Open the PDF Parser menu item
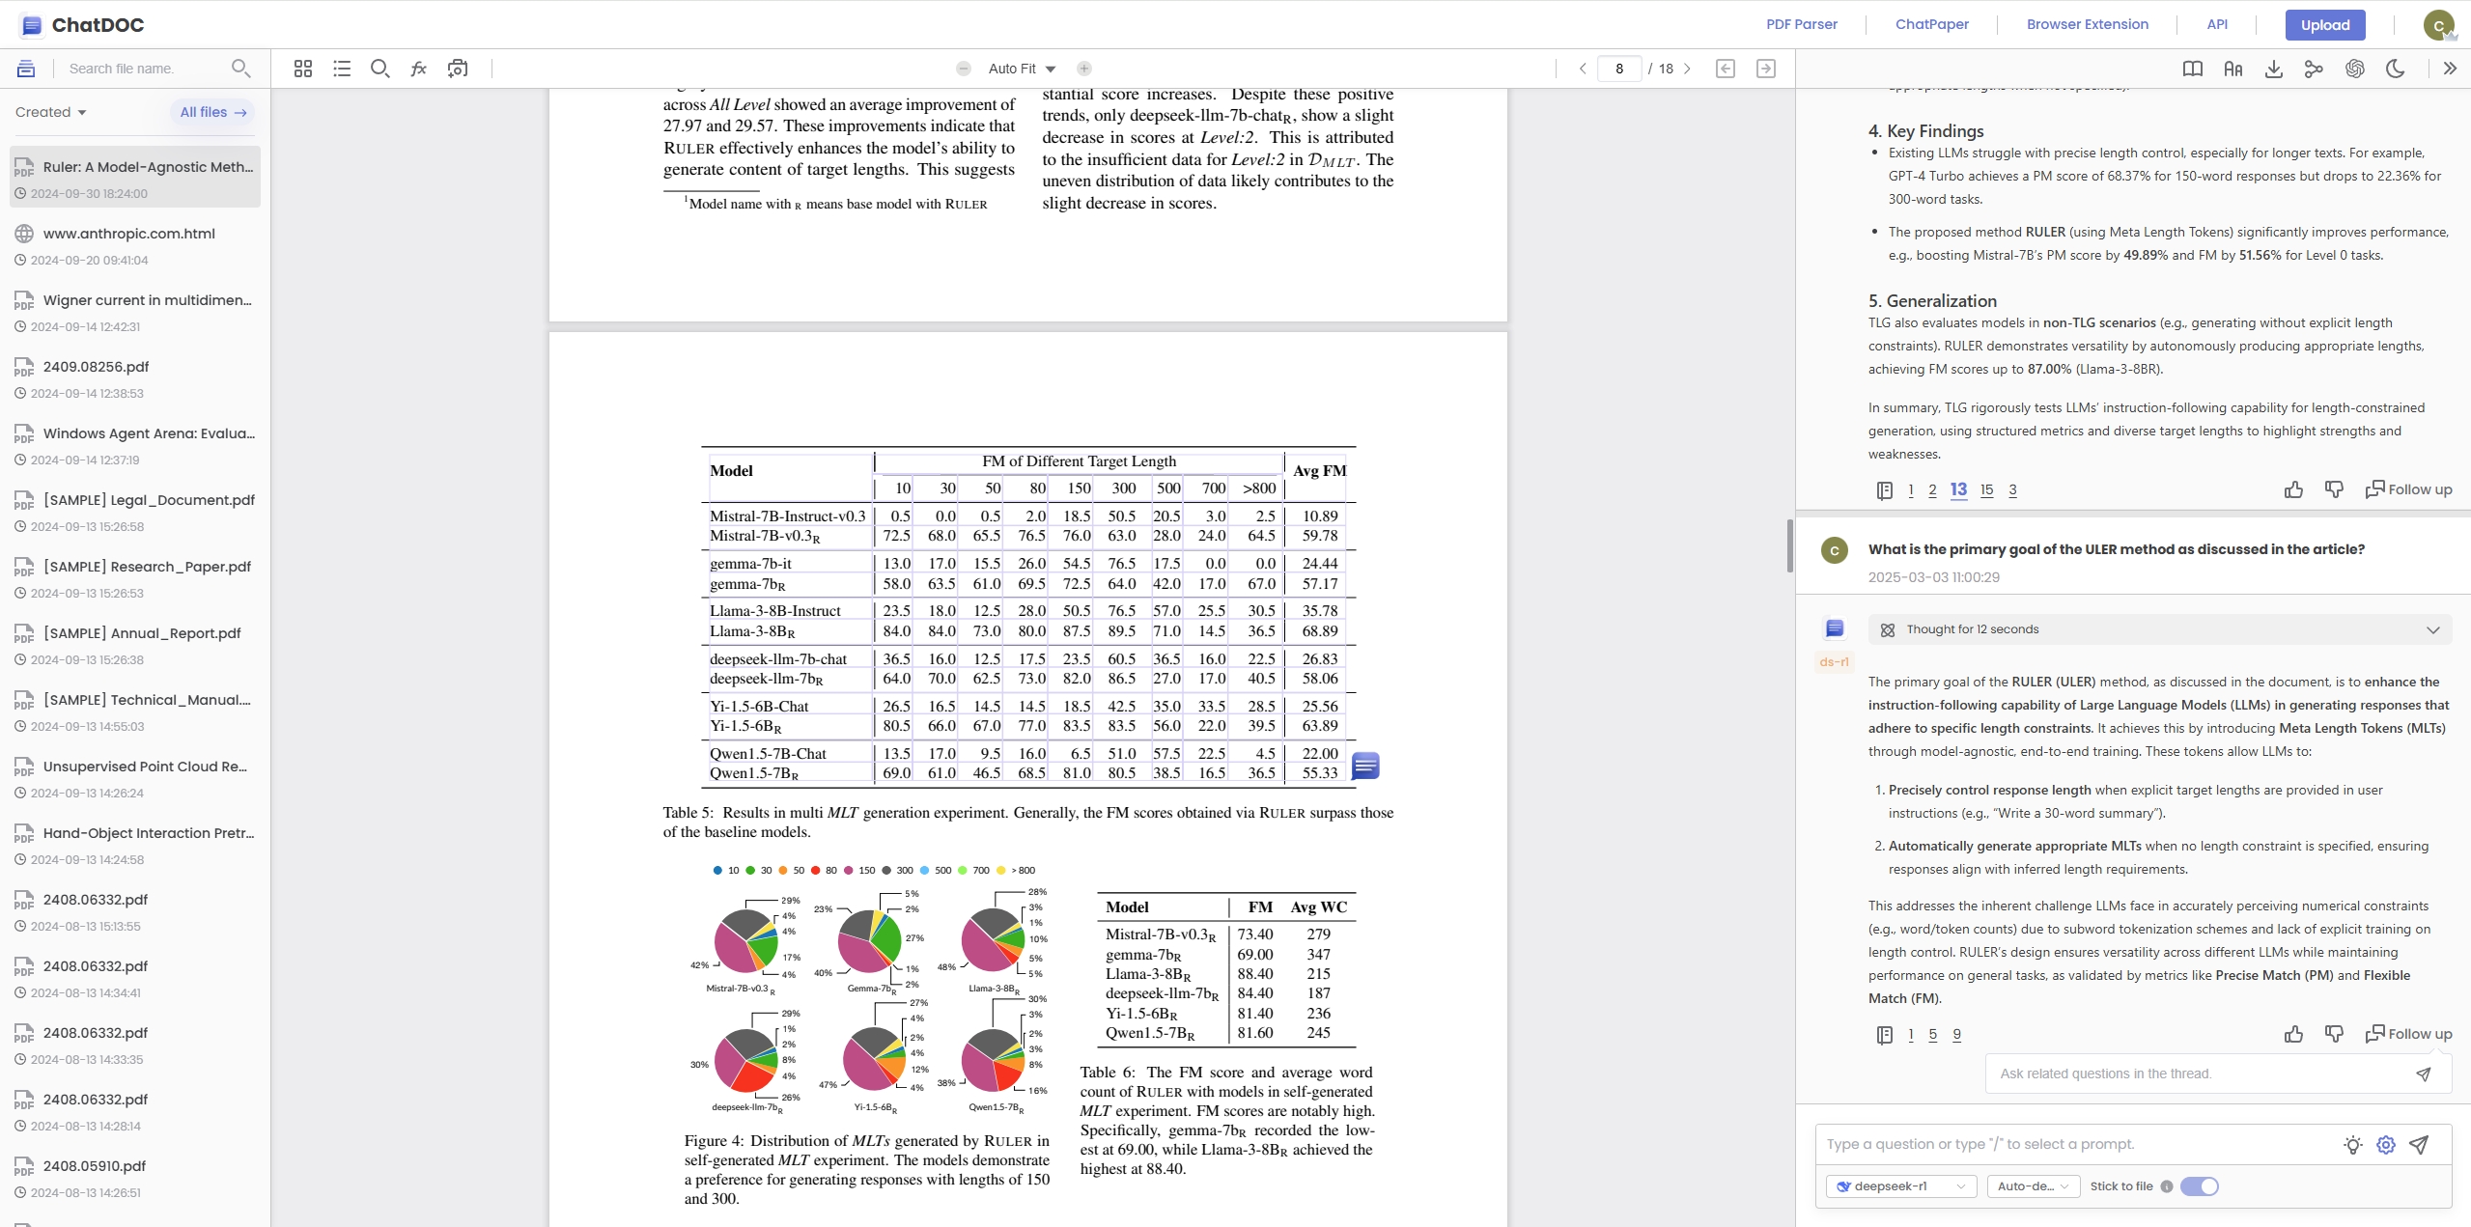This screenshot has width=2471, height=1227. point(1801,24)
